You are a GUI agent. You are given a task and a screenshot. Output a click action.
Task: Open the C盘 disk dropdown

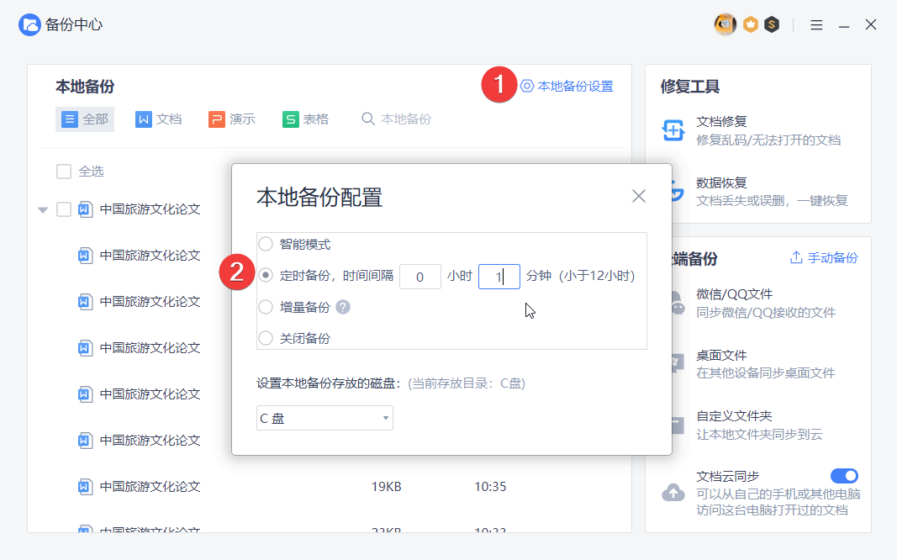coord(325,417)
